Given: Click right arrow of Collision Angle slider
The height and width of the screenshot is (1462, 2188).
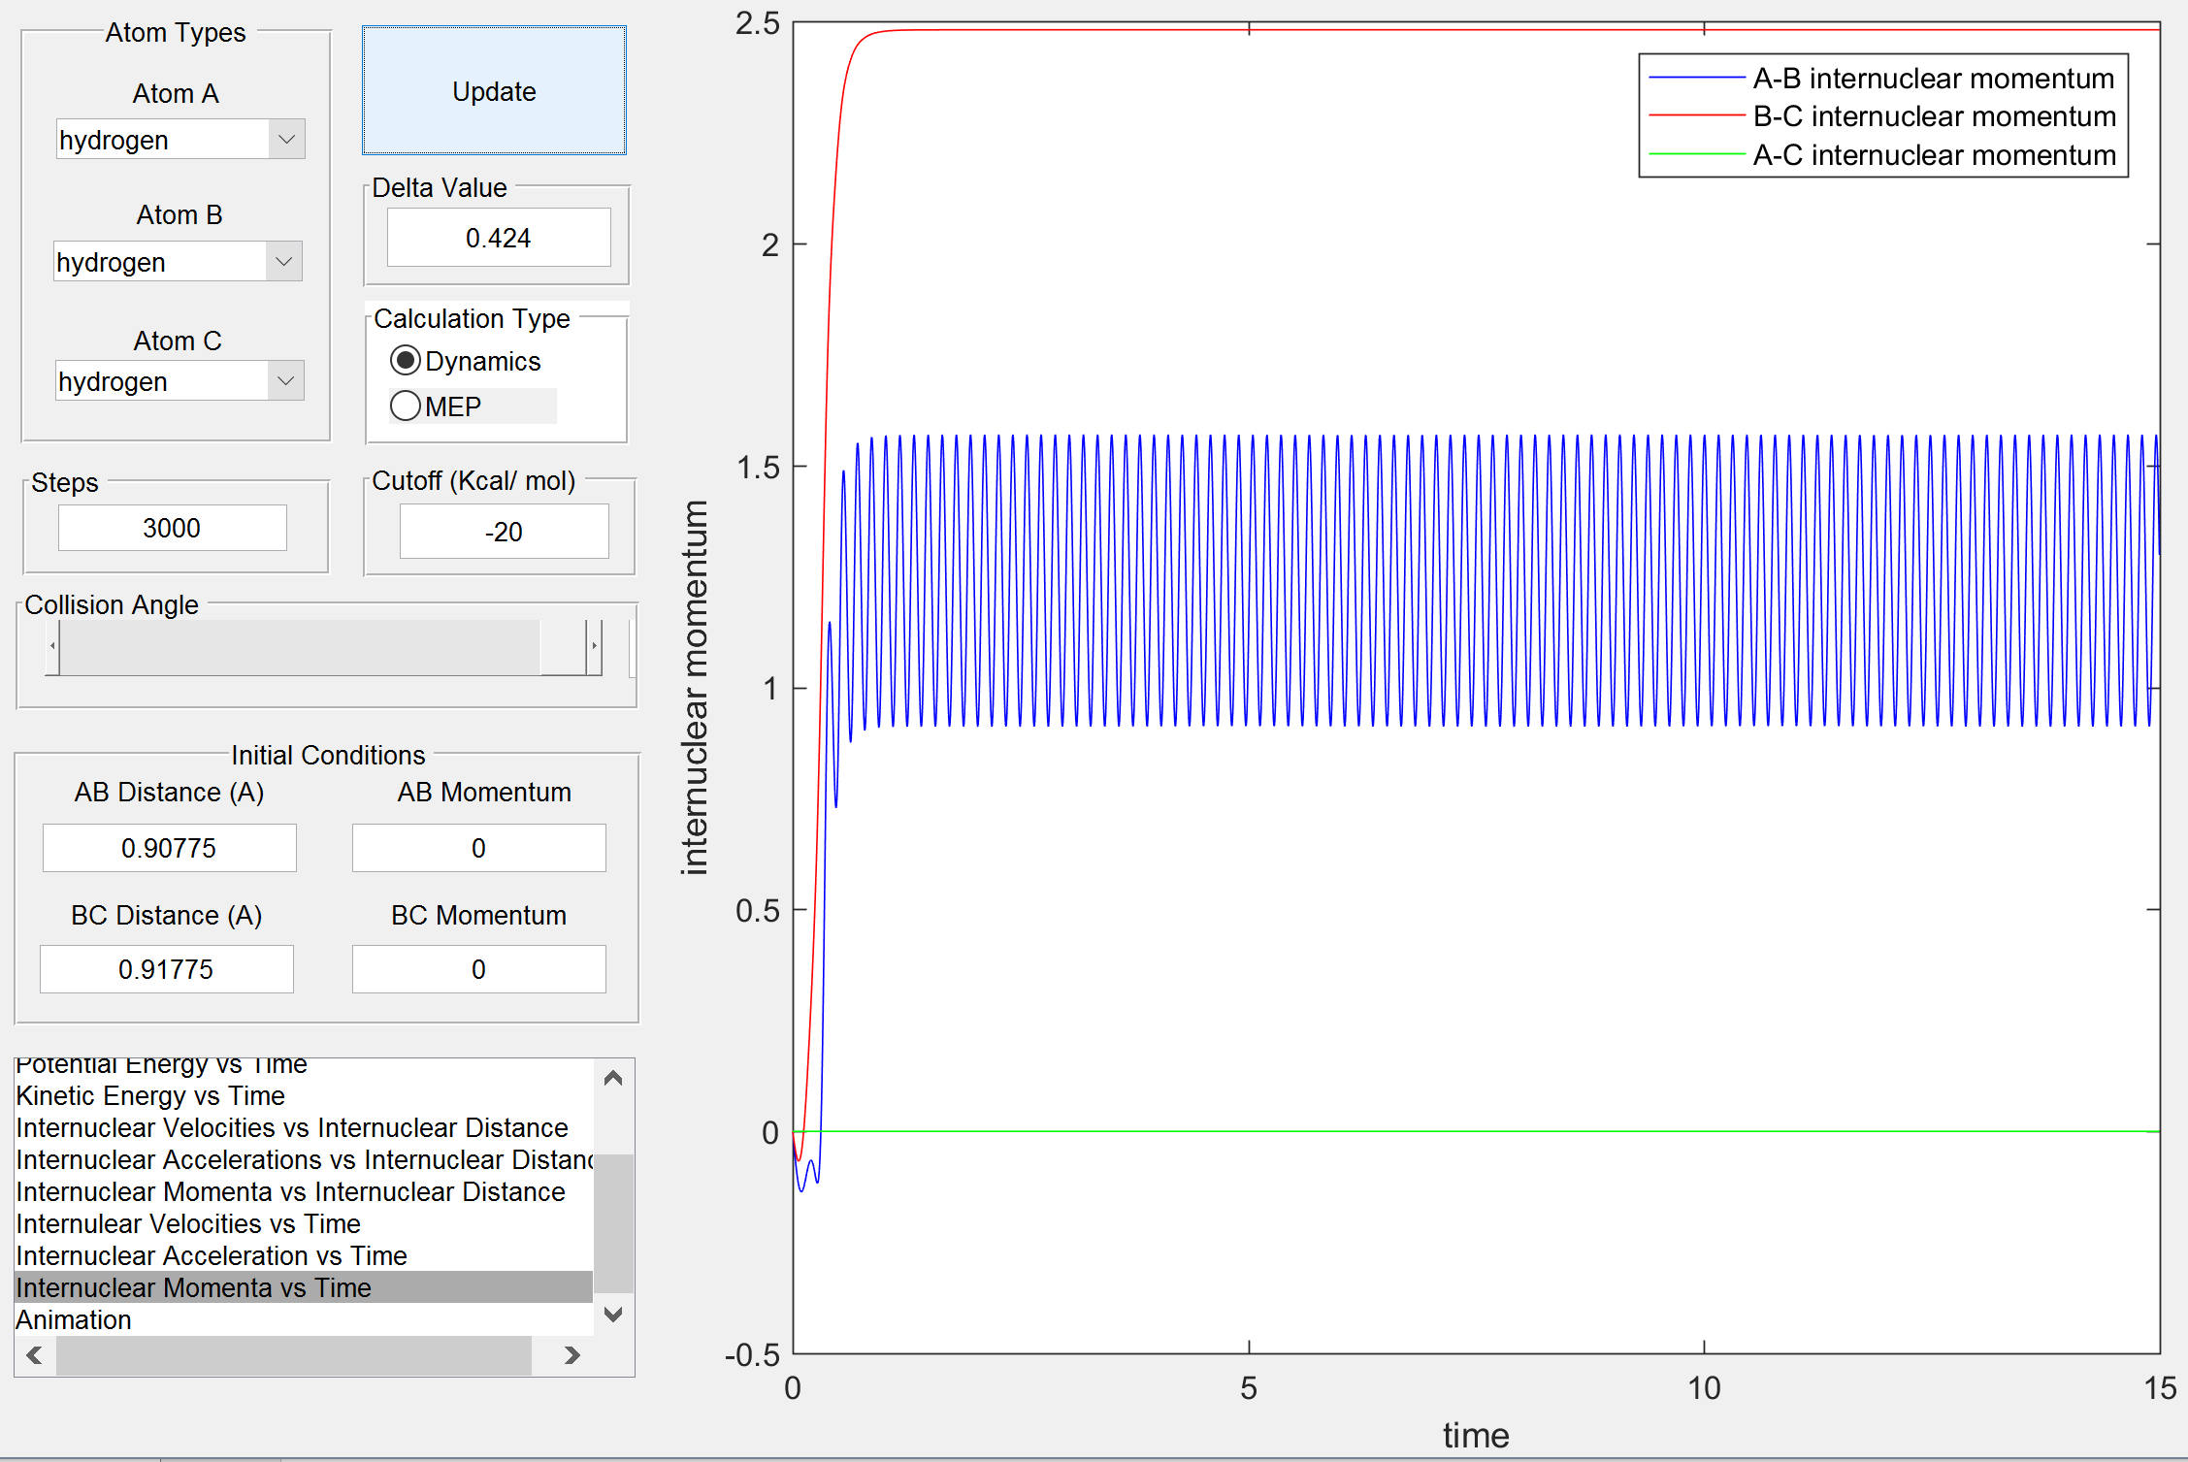Looking at the screenshot, I should point(594,646).
